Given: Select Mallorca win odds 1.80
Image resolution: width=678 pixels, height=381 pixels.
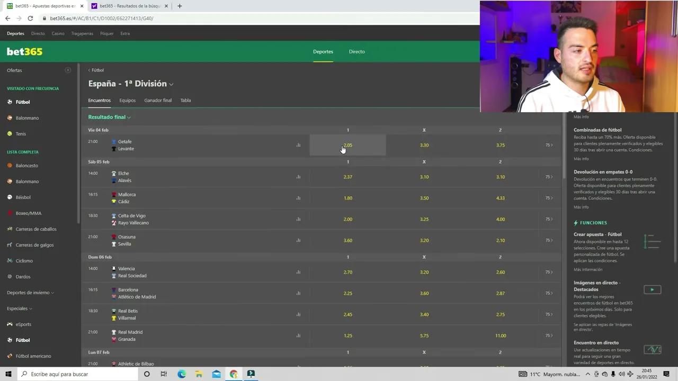Looking at the screenshot, I should 347,198.
